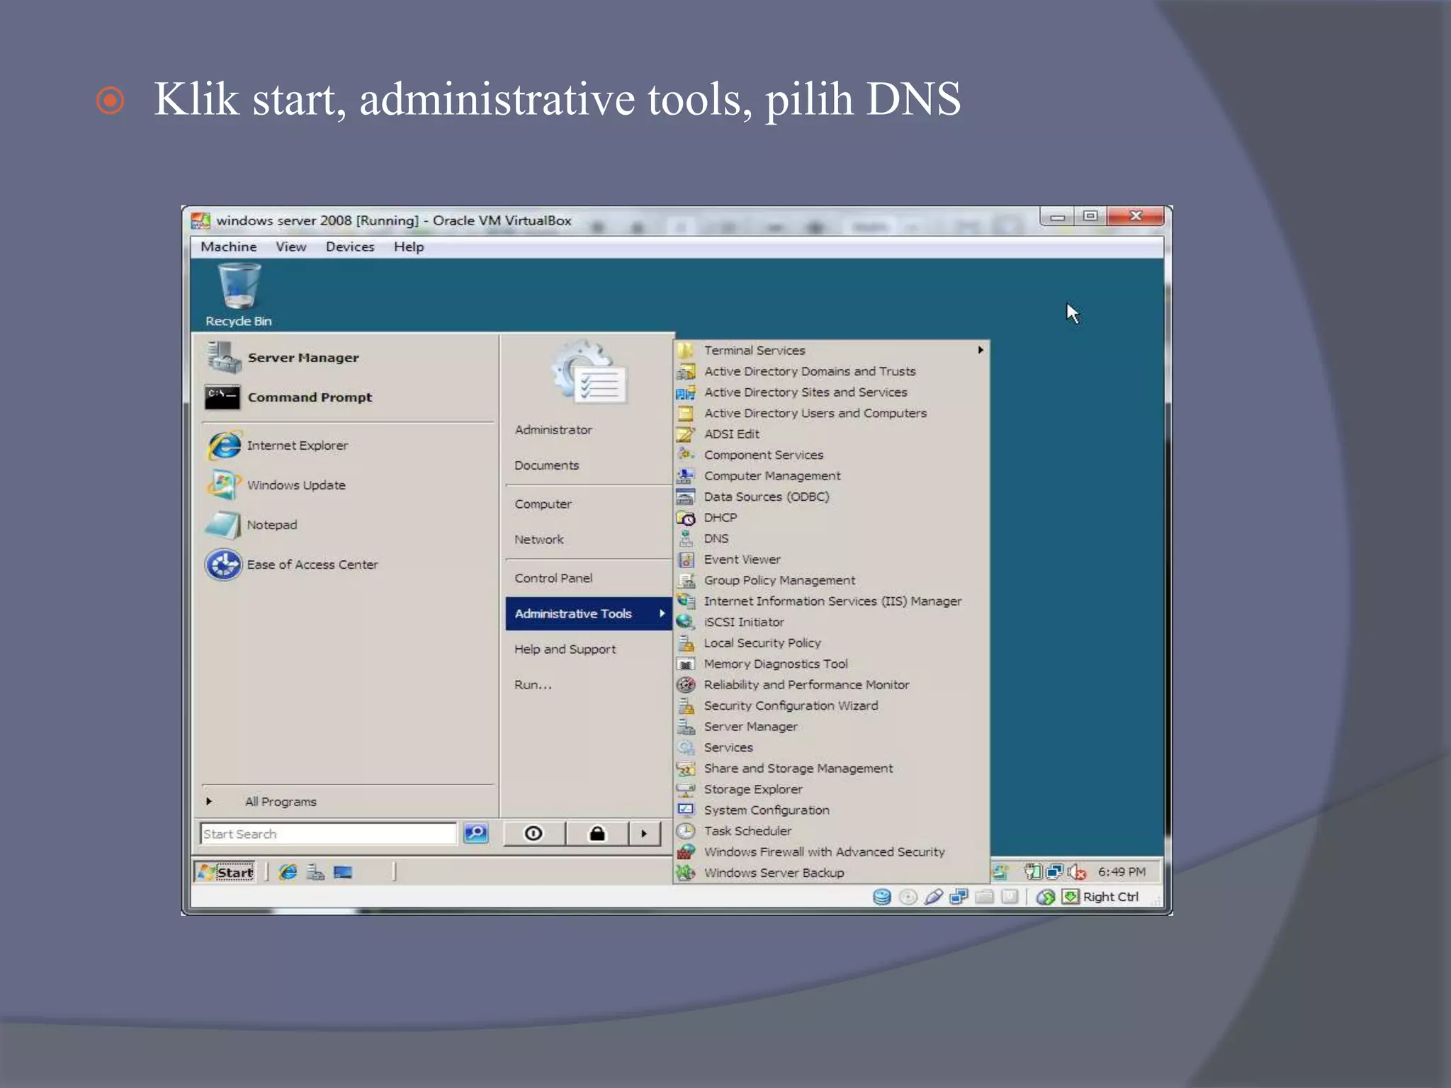Open the View menu
This screenshot has height=1088, width=1451.
(291, 246)
